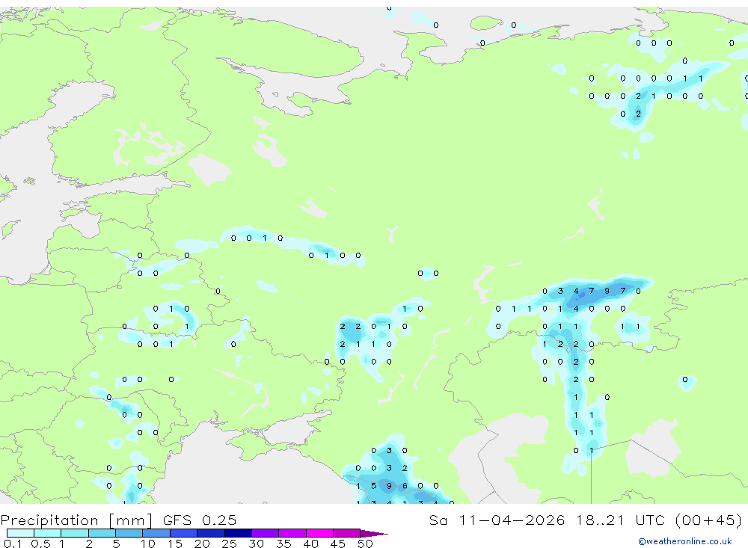Image resolution: width=748 pixels, height=548 pixels.
Task: Click the "18..21 UTC" time text
Action: pos(620,520)
